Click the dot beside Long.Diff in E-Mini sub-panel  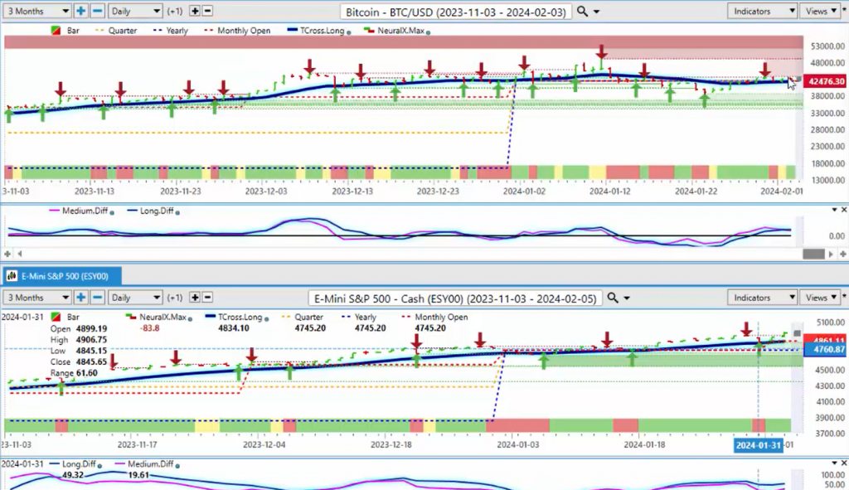pos(99,466)
